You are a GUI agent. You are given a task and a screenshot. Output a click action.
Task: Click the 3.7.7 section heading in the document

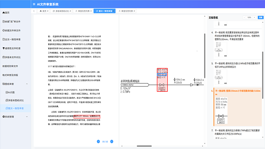62,66
